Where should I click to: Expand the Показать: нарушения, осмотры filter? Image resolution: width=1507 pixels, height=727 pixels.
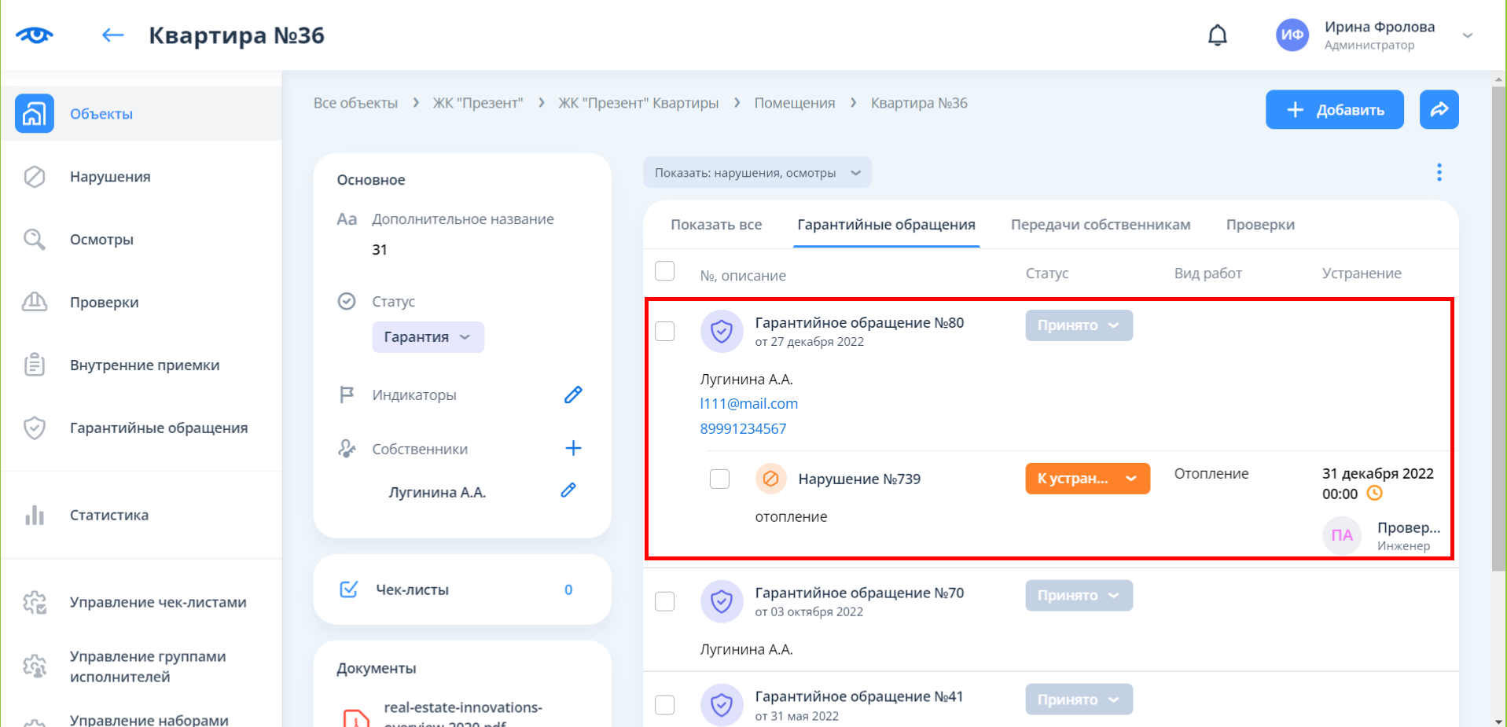[x=756, y=173]
